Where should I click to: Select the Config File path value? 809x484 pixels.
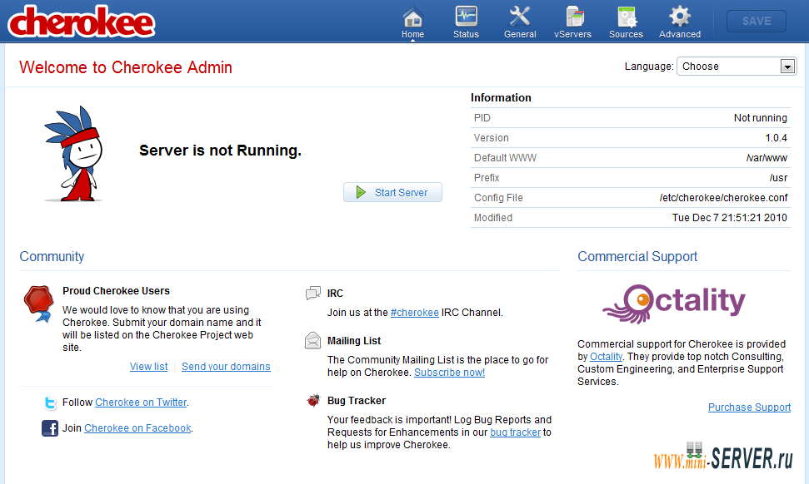coord(723,198)
